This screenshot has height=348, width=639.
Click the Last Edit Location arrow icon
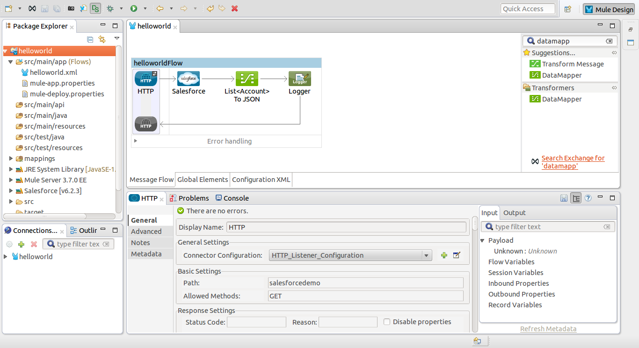click(211, 8)
